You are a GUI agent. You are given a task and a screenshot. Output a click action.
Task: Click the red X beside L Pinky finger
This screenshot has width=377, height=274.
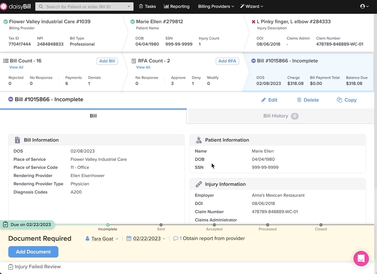click(x=253, y=22)
